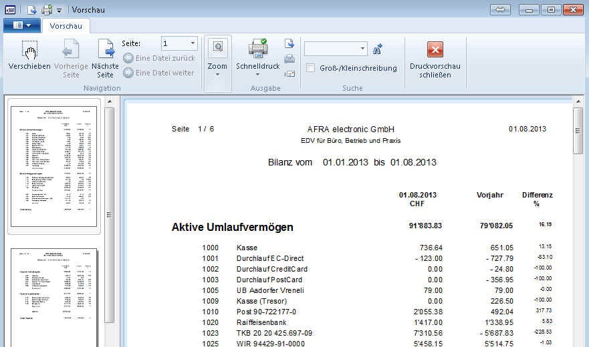Image resolution: width=589 pixels, height=347 pixels.
Task: Click the UB Aadorfer Vreneli entry
Action: coord(270,290)
